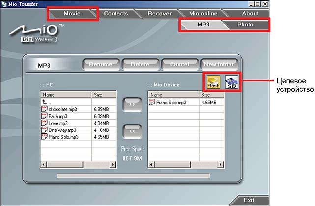Screen dimensions: 315x206
Task: Select Love.mp3 file name in PC list
Action: coord(58,123)
